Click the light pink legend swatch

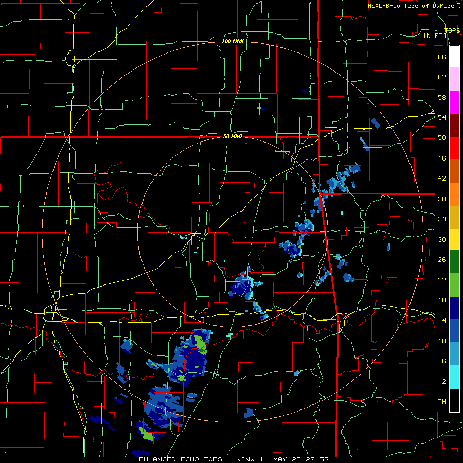[x=454, y=79]
